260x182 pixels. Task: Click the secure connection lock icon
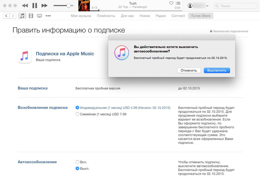pos(211,31)
